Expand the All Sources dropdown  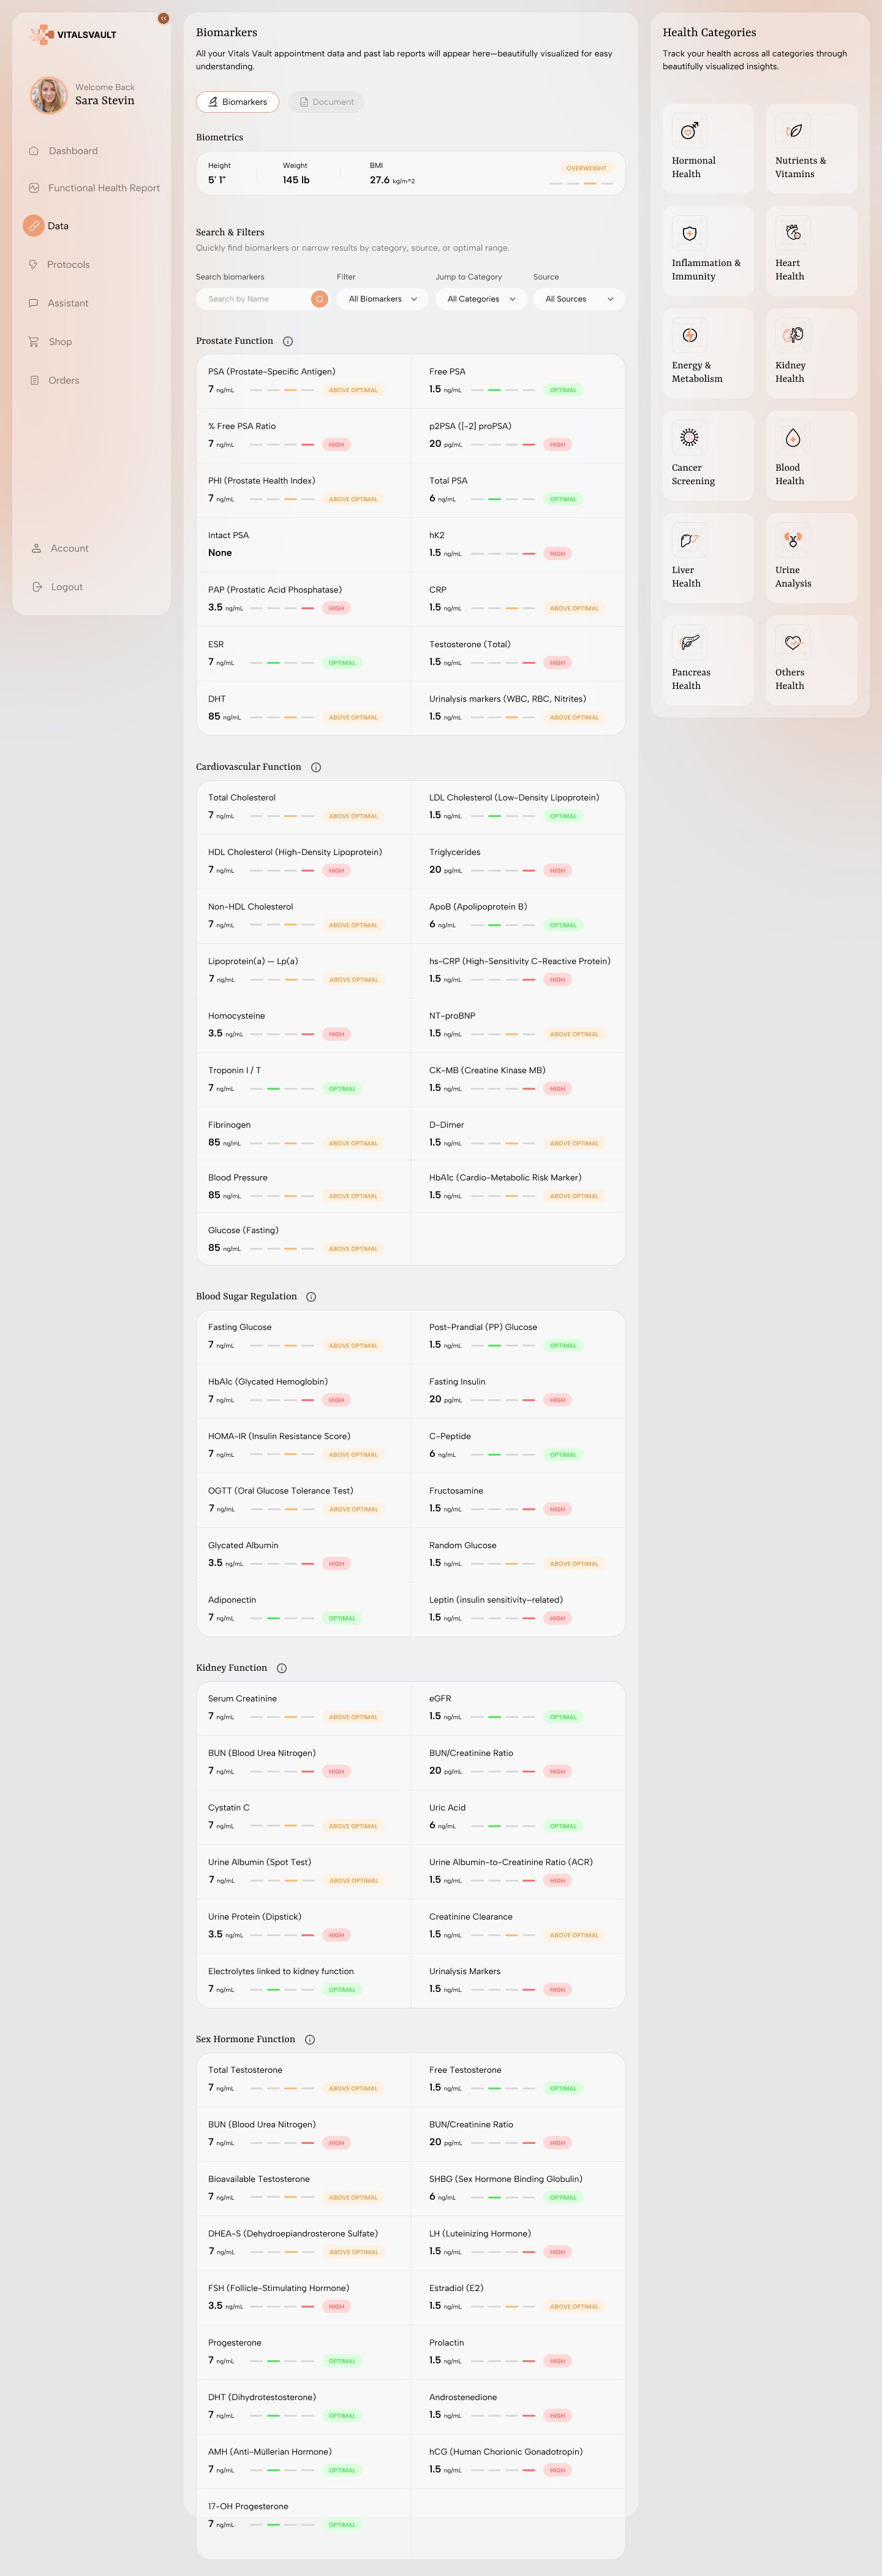[578, 299]
